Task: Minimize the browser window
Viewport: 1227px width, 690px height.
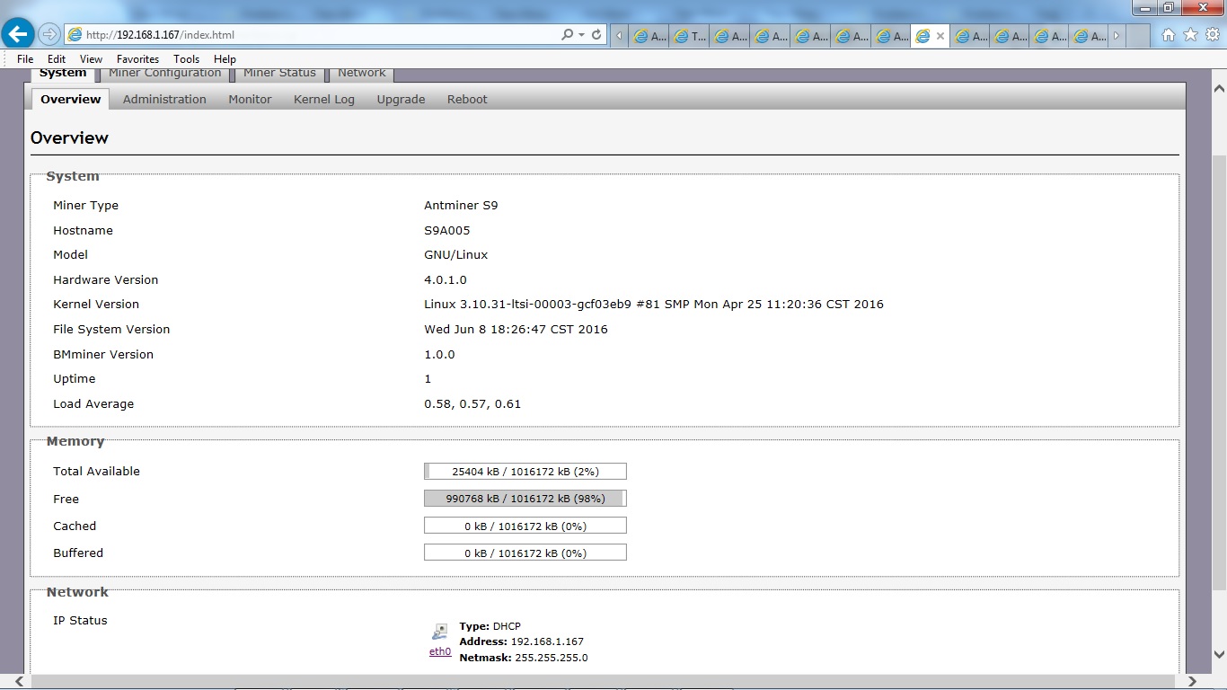Action: pyautogui.click(x=1144, y=7)
